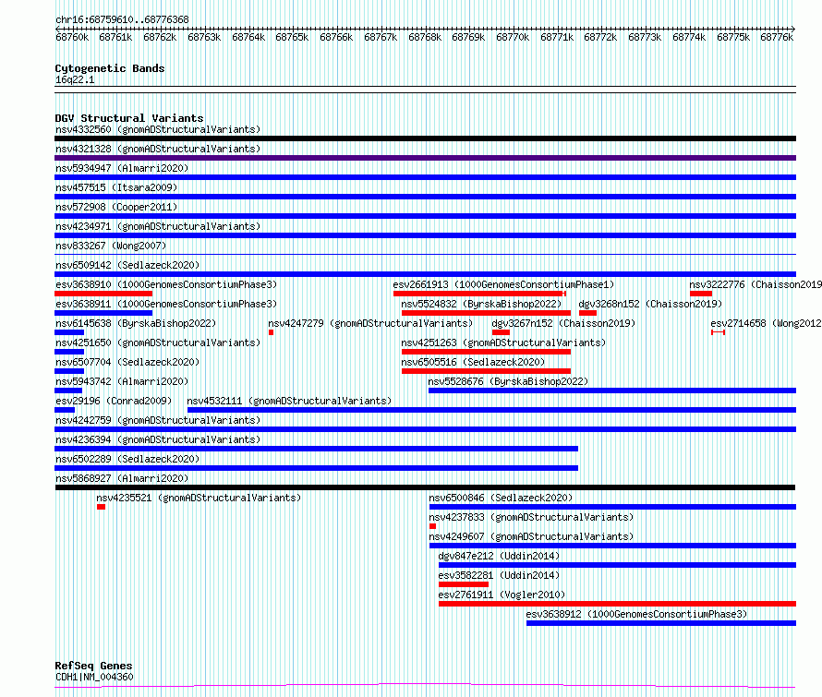Click the red bar under esv2761911
This screenshot has height=697, width=822.
(x=618, y=605)
